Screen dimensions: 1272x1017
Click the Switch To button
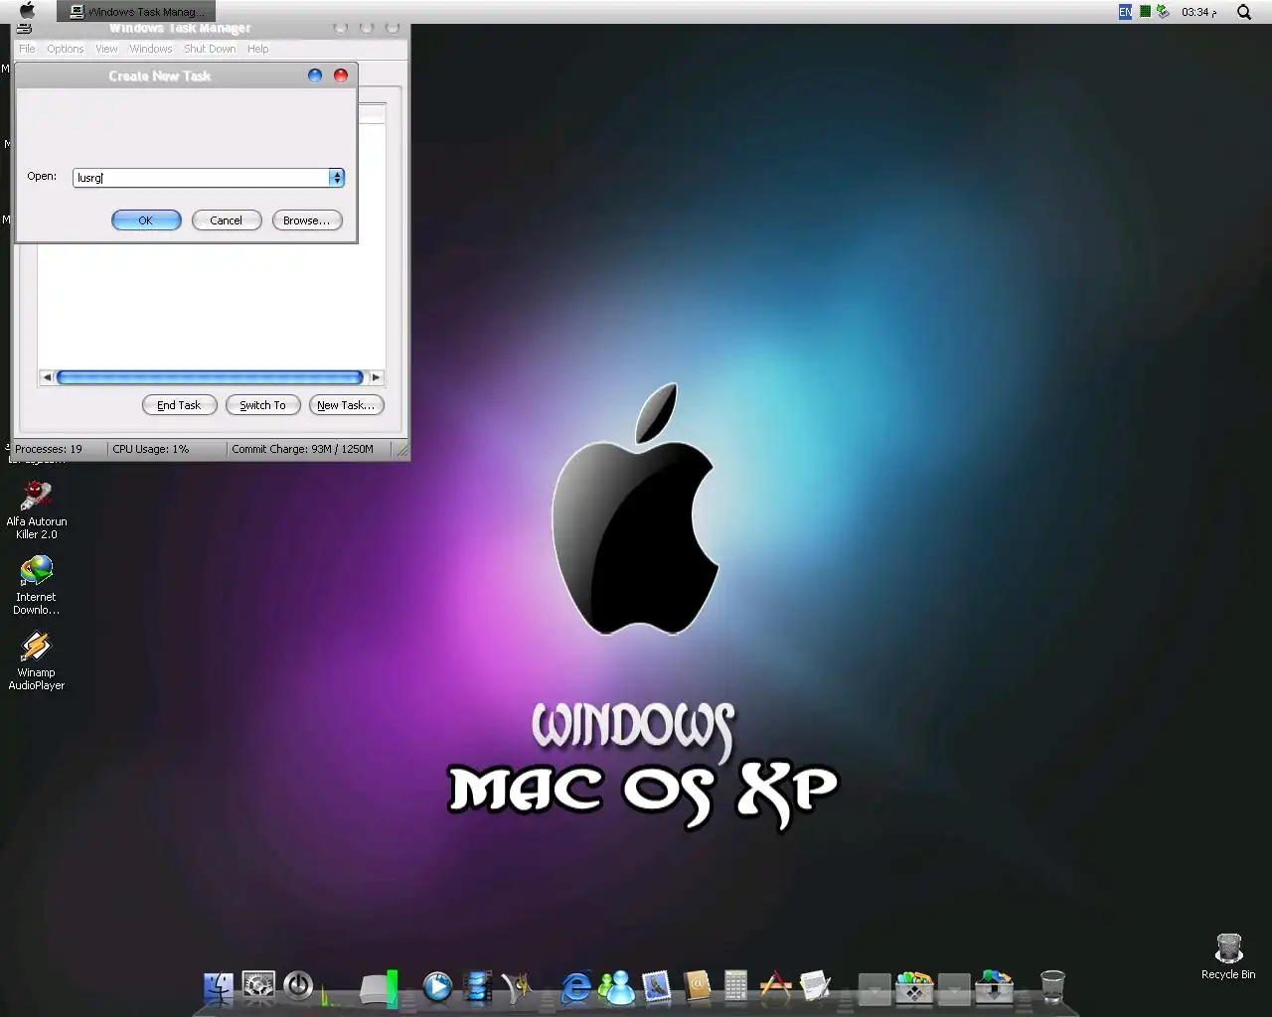pyautogui.click(x=262, y=405)
